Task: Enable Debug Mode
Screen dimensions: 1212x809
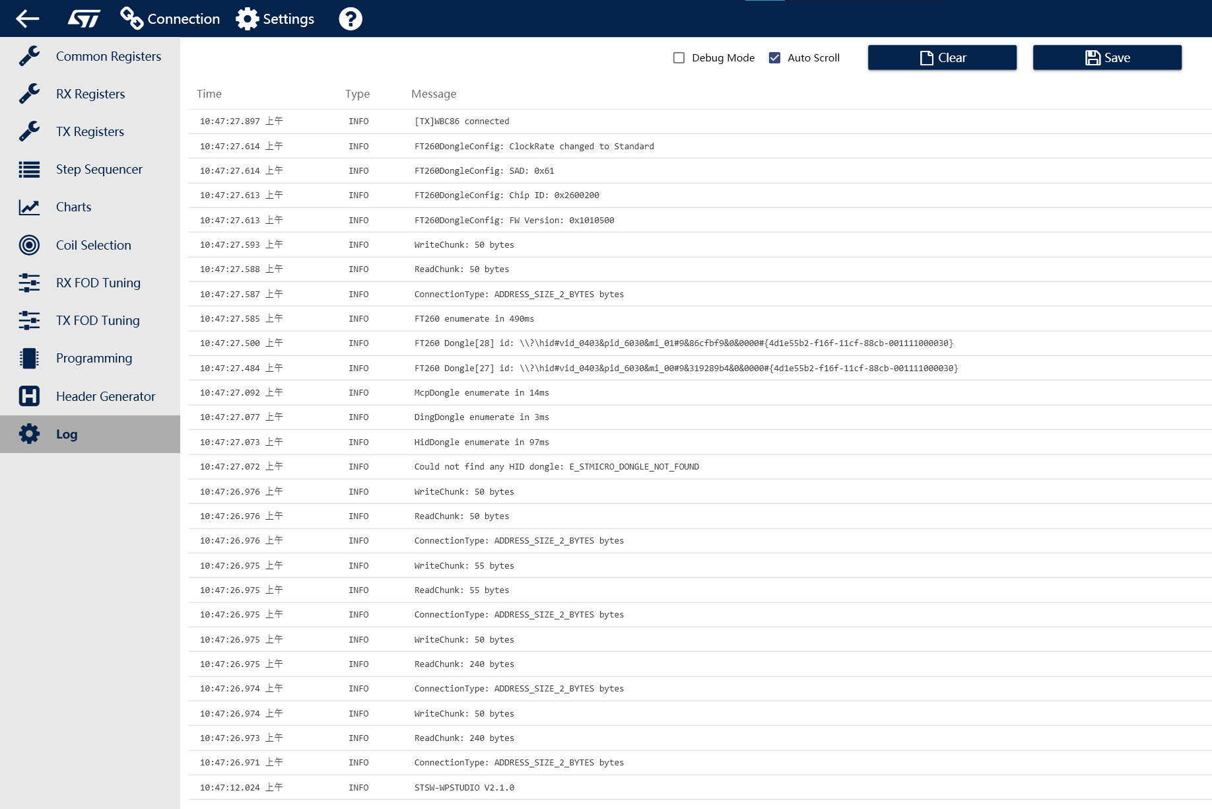Action: point(678,57)
